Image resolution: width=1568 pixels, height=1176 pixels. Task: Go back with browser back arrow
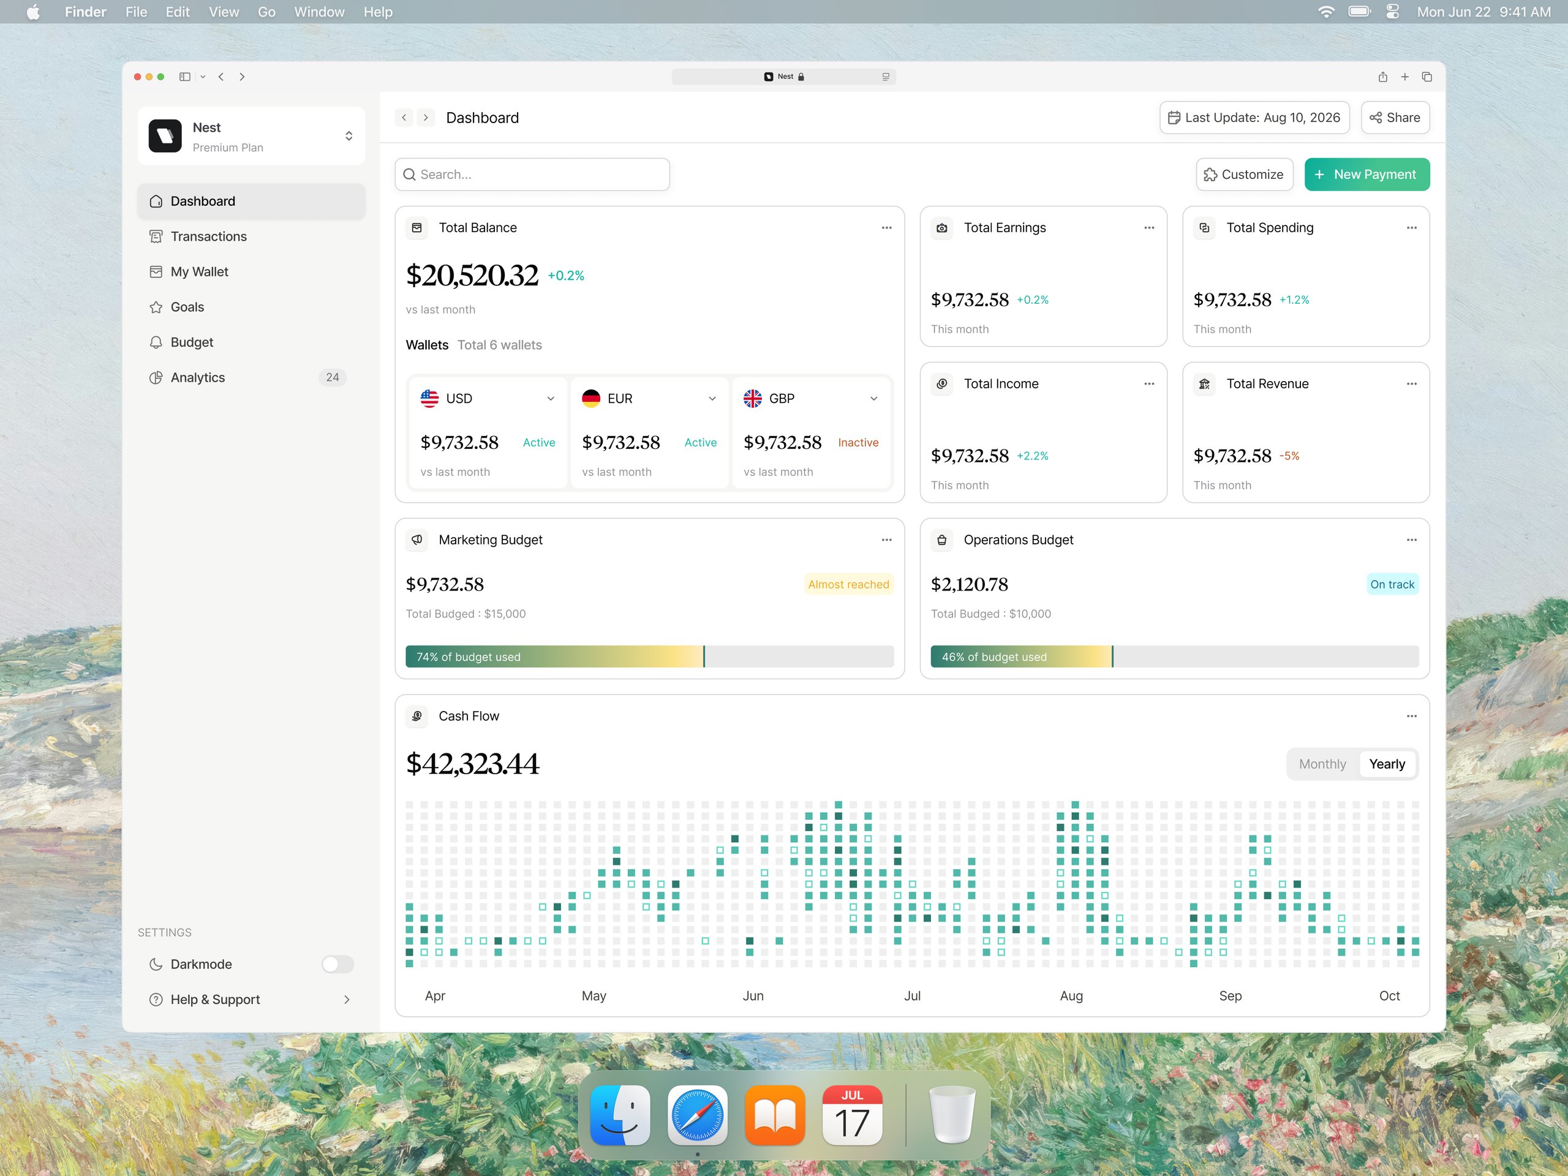[221, 77]
